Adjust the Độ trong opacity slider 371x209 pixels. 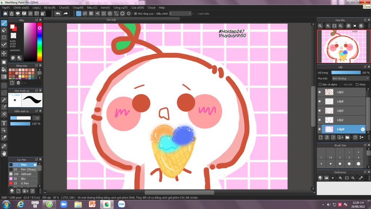click(346, 73)
